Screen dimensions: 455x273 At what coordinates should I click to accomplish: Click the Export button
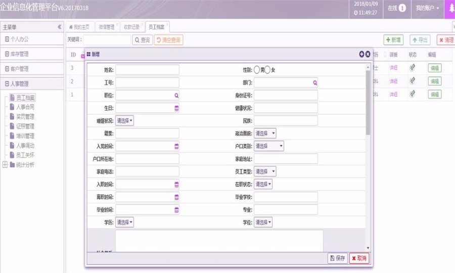420,40
